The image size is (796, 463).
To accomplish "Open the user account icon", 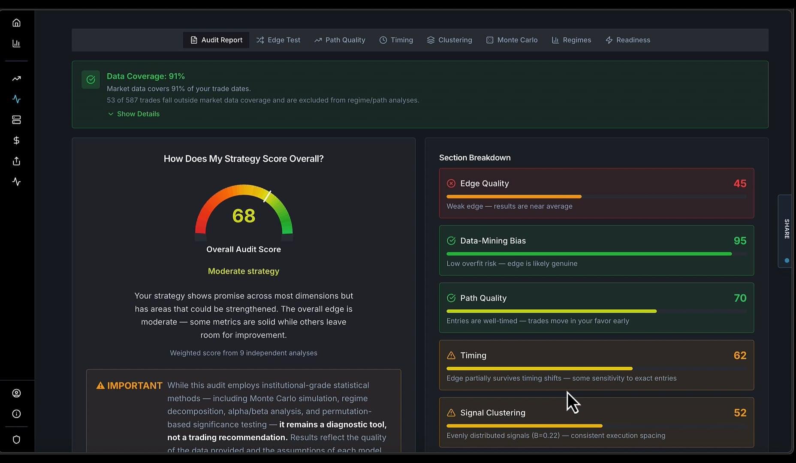I will point(16,393).
